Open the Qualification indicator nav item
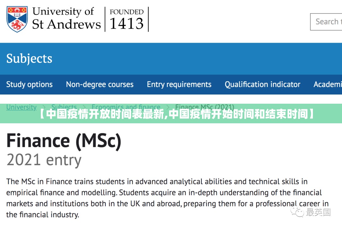The height and width of the screenshot is (227, 342). click(x=263, y=84)
